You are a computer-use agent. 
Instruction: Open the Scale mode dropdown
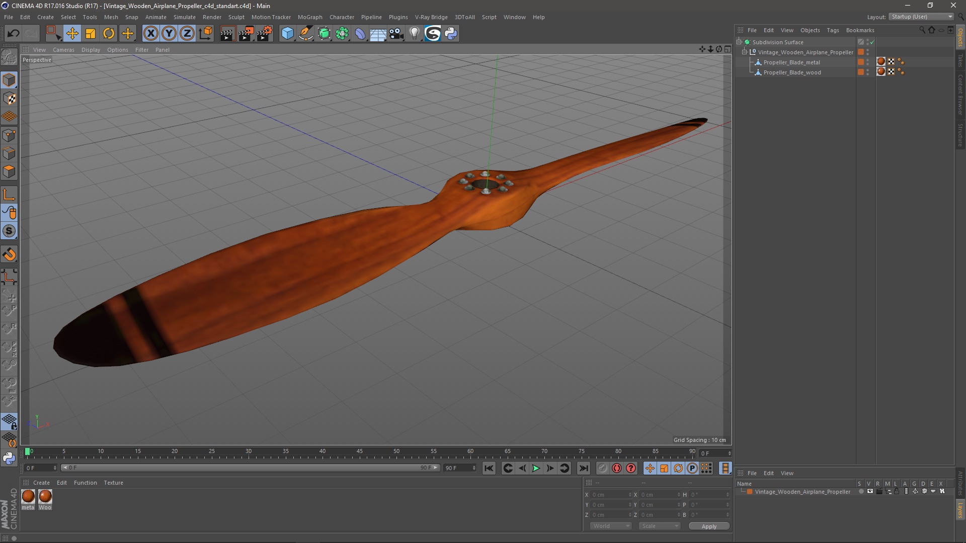(x=660, y=526)
